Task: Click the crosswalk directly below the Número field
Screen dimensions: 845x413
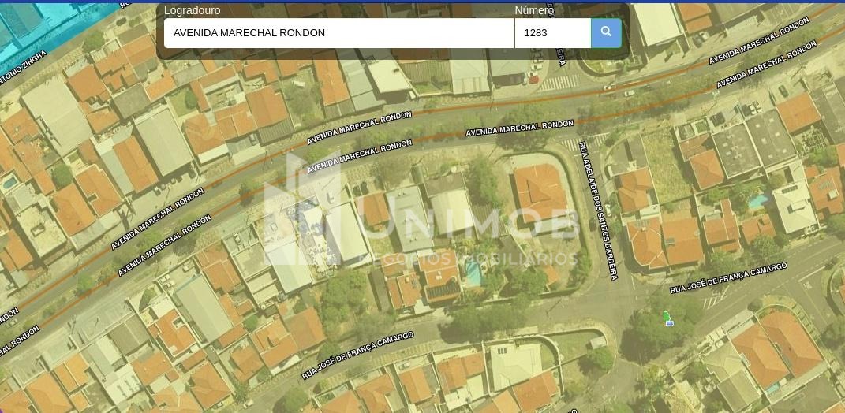Action: pyautogui.click(x=559, y=81)
